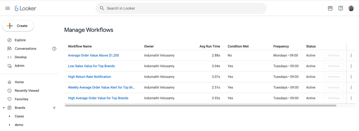Click the Boards clipboard icon

pyautogui.click(x=9, y=108)
